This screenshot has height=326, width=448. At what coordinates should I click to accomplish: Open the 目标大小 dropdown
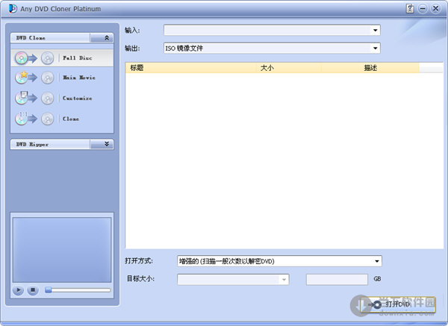coord(284,280)
